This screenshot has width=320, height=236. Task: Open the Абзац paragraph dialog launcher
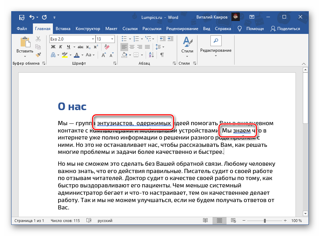click(174, 63)
